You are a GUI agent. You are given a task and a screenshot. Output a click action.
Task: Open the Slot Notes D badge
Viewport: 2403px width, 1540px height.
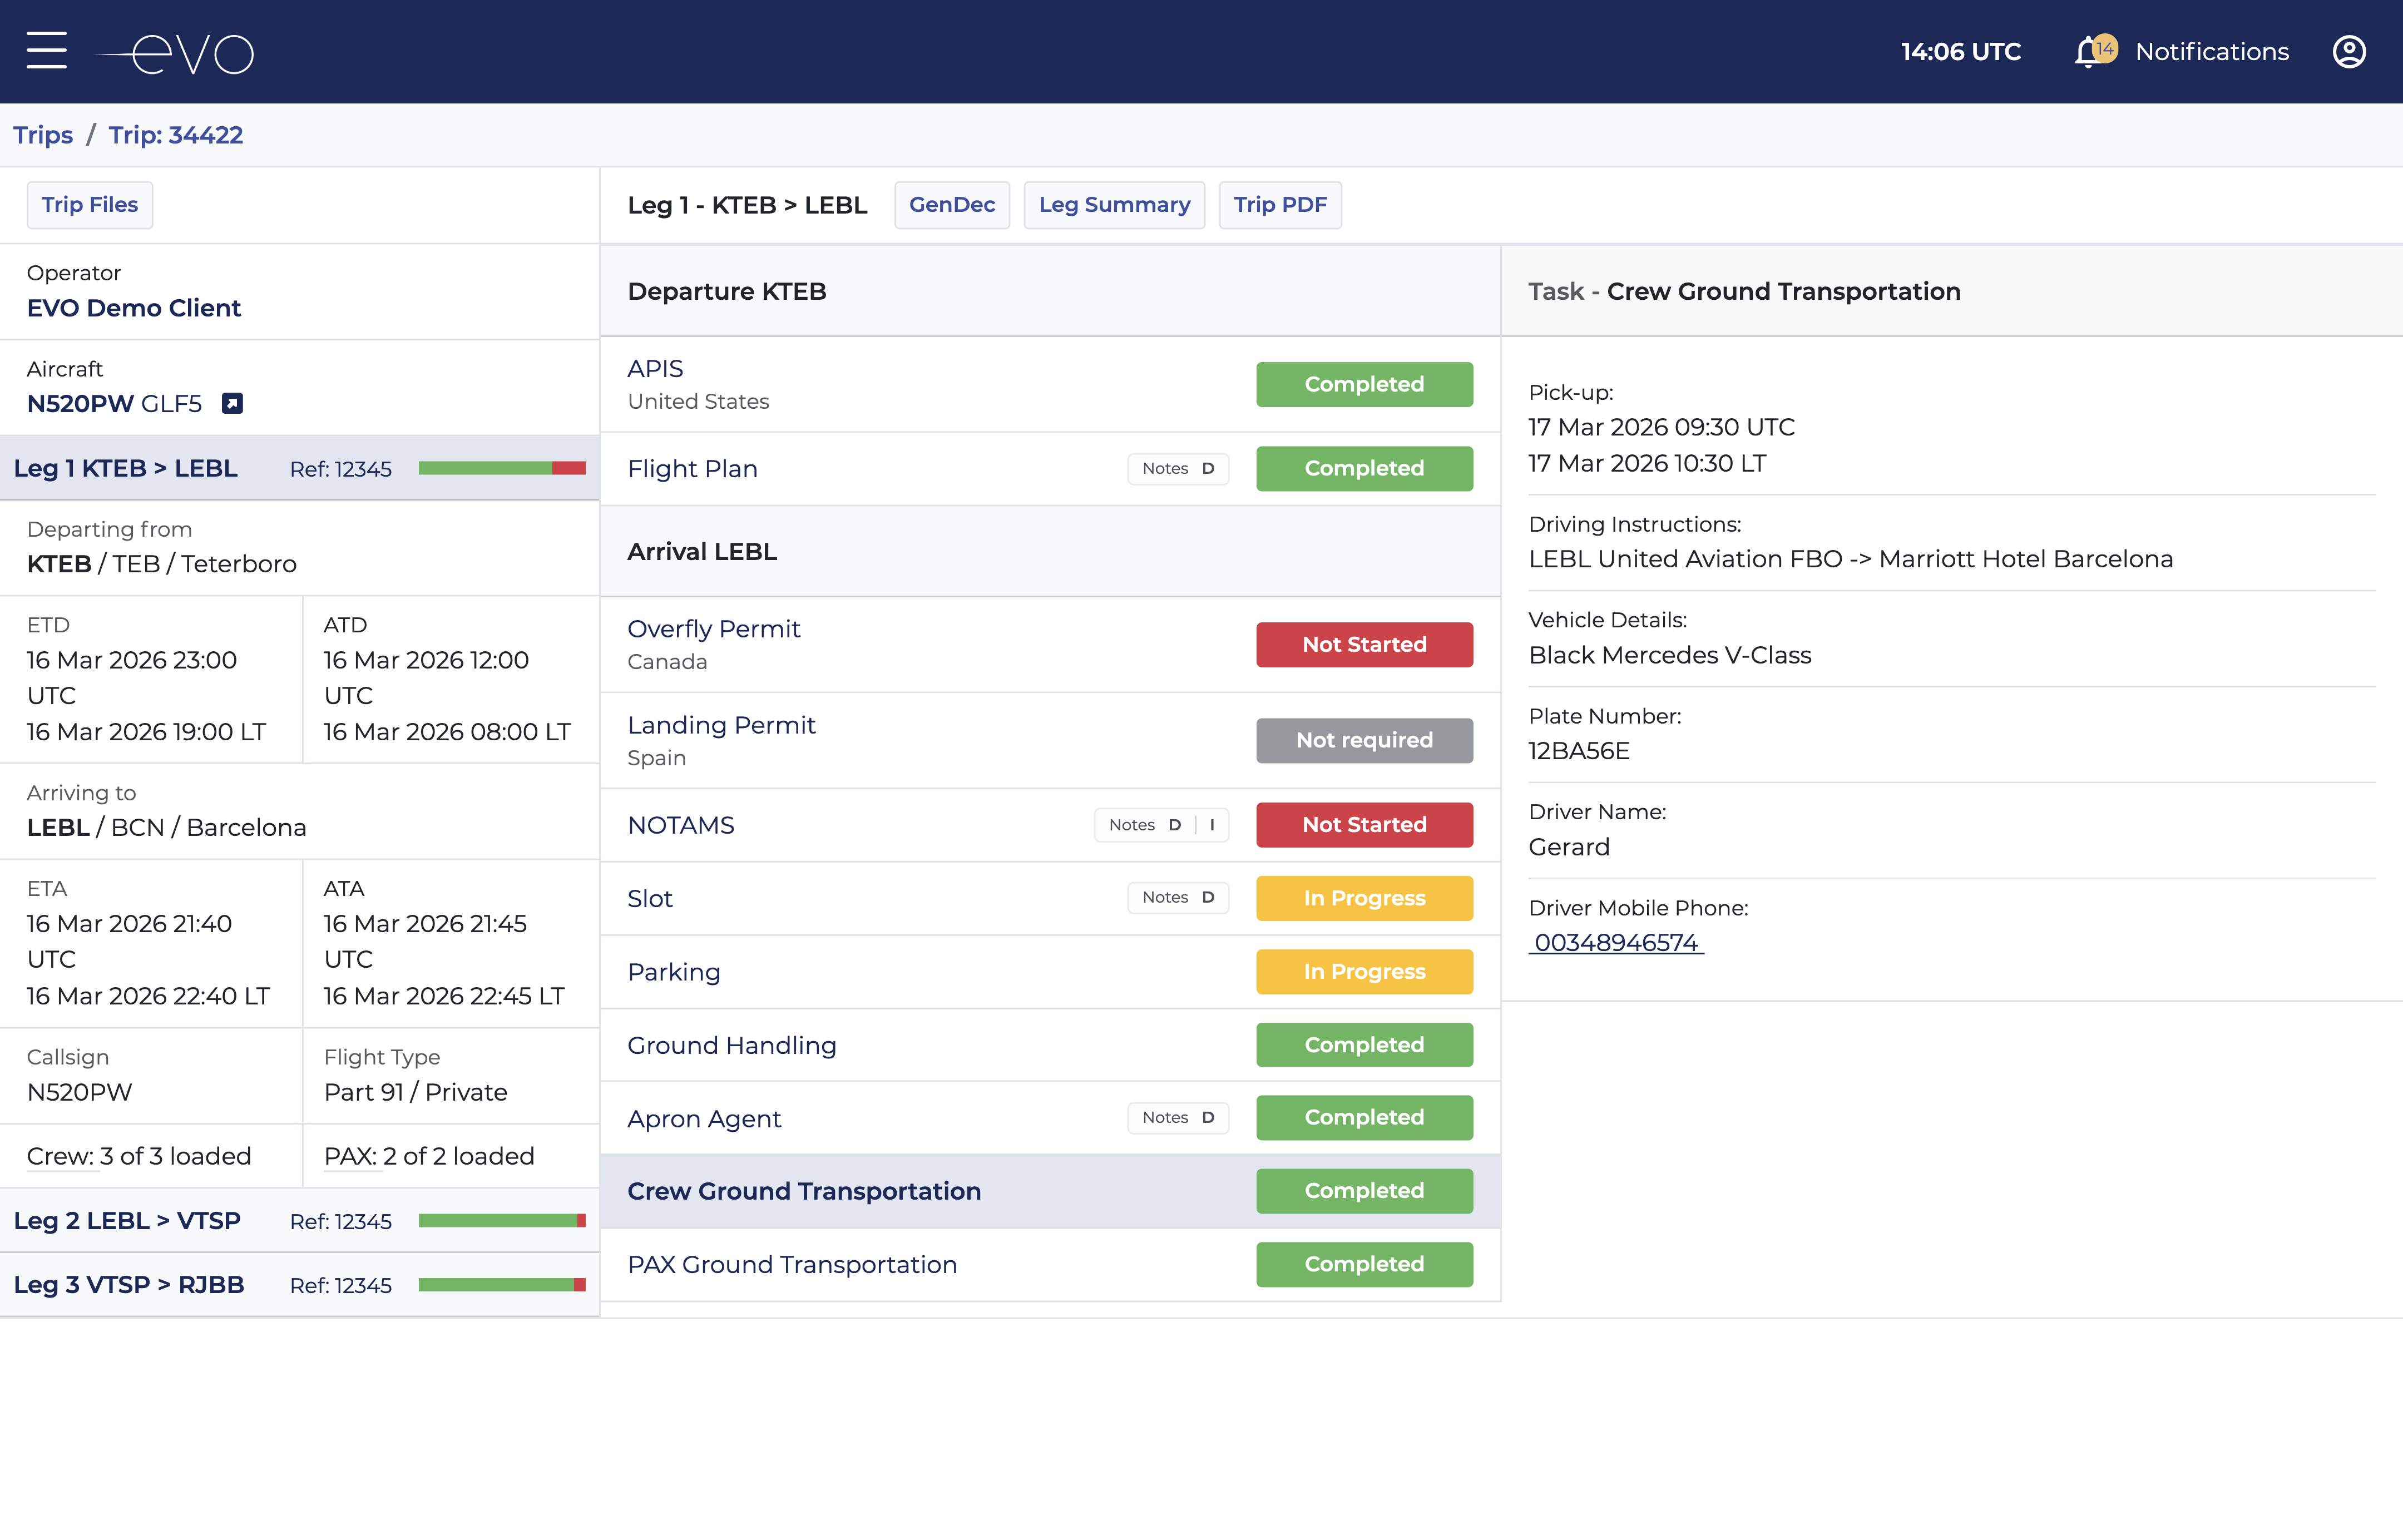click(x=1177, y=898)
